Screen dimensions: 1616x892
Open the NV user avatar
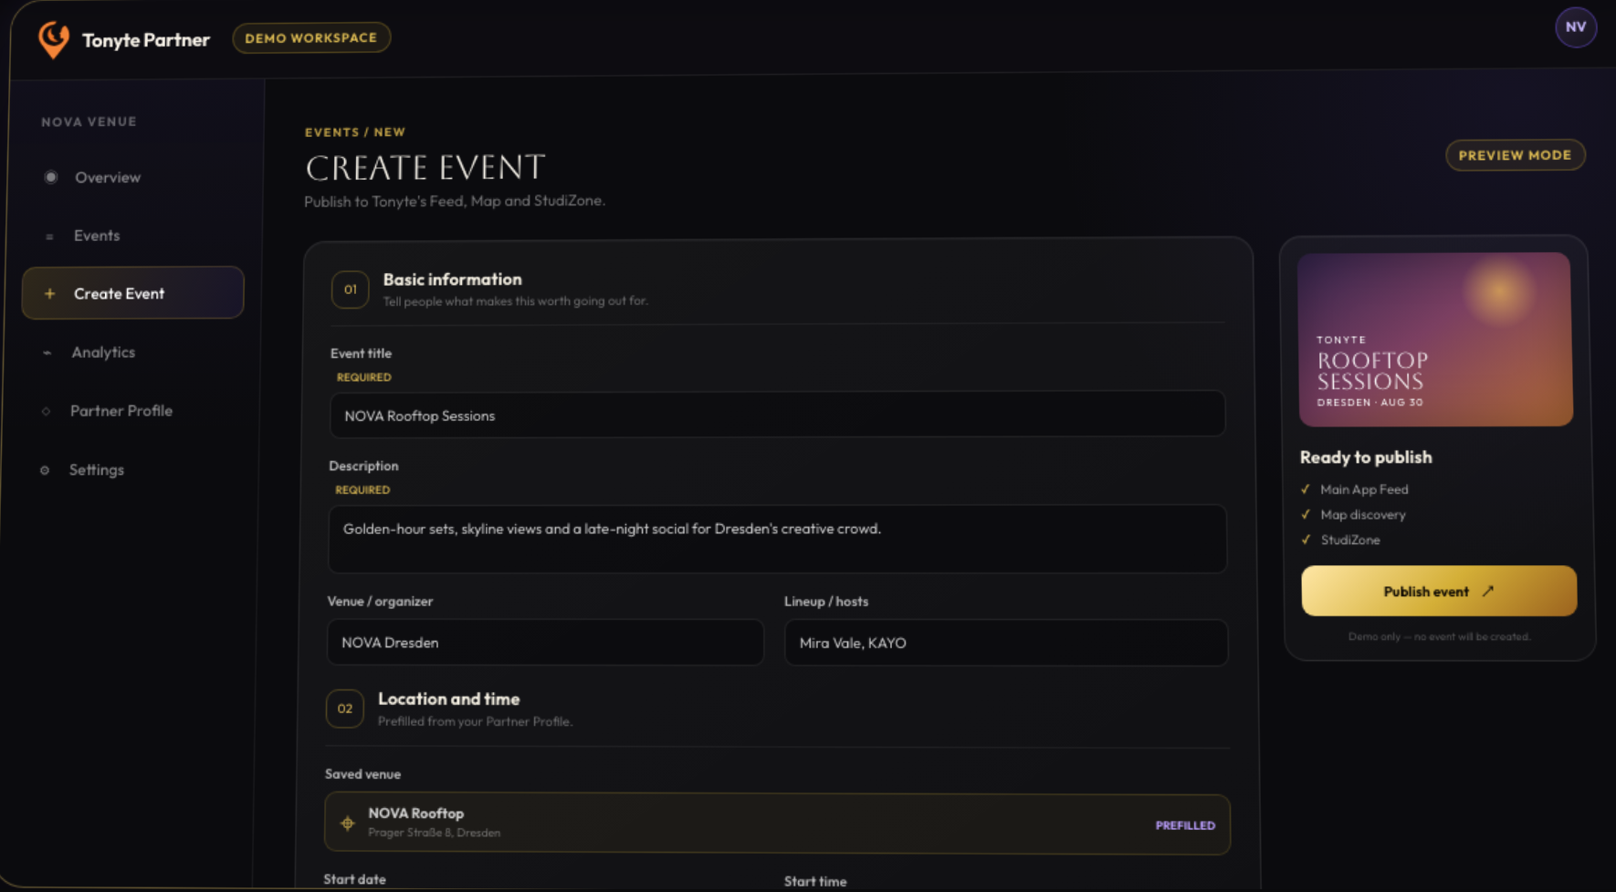[1576, 27]
